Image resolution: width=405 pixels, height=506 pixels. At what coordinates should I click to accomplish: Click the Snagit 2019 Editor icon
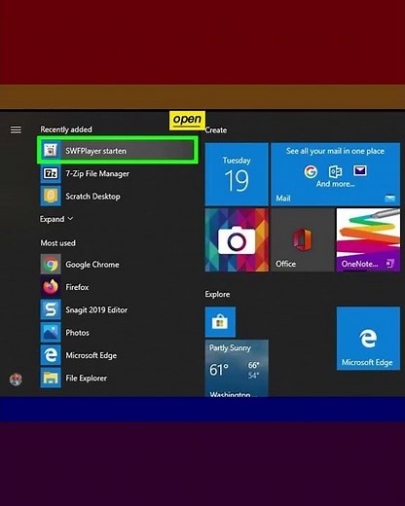(51, 309)
